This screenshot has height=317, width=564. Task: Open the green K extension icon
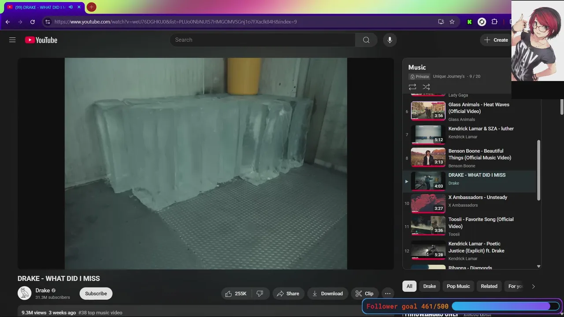470,22
